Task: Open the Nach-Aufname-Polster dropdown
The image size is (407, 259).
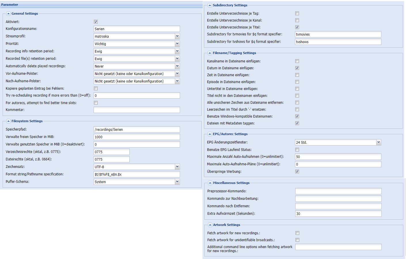Action: [177, 81]
